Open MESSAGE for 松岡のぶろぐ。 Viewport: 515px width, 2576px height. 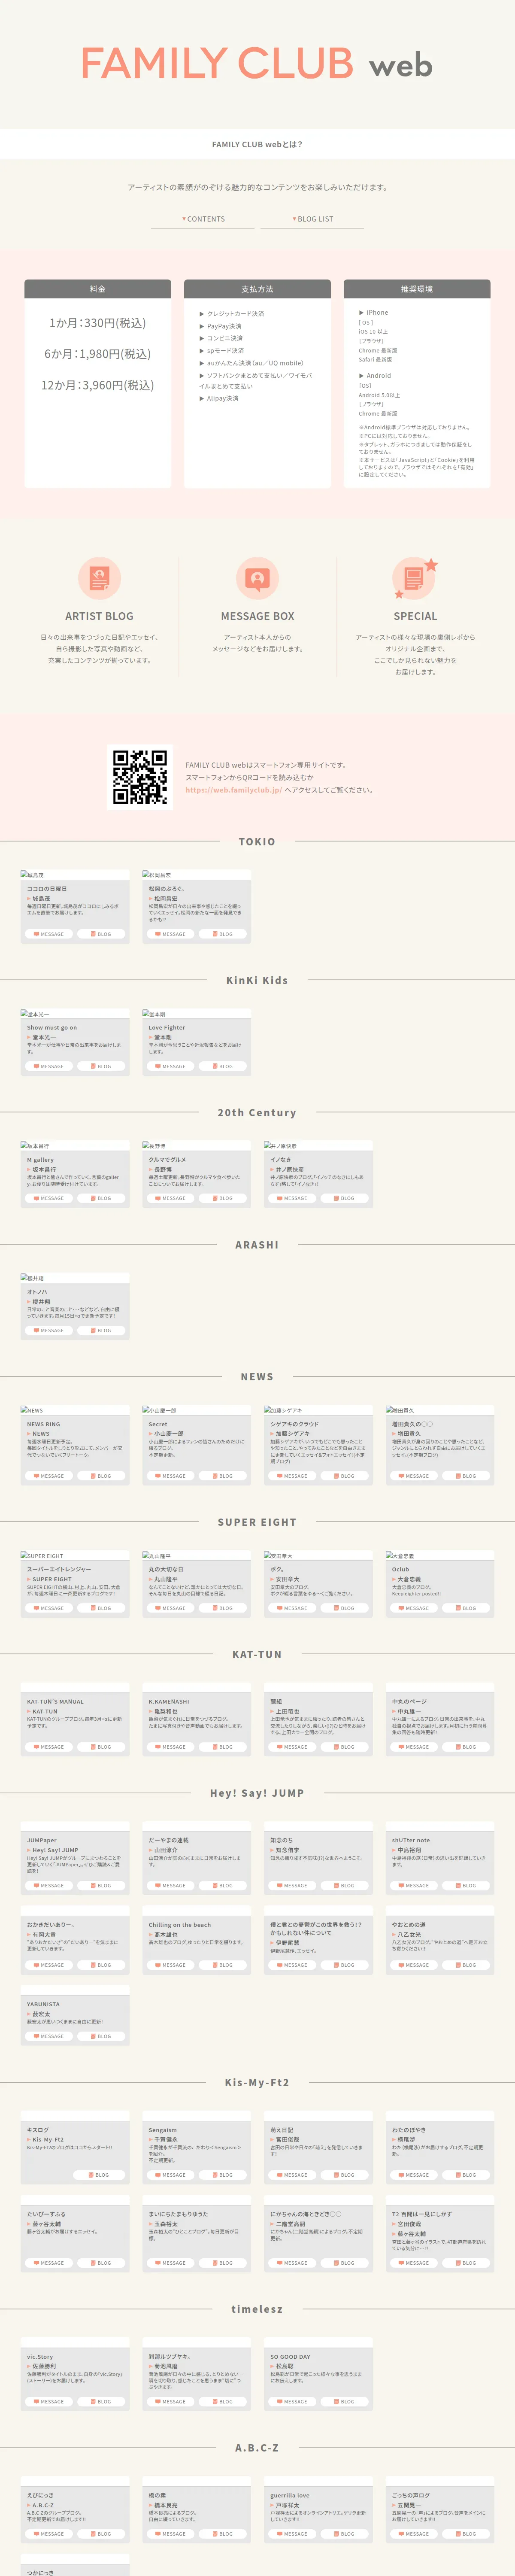[171, 934]
